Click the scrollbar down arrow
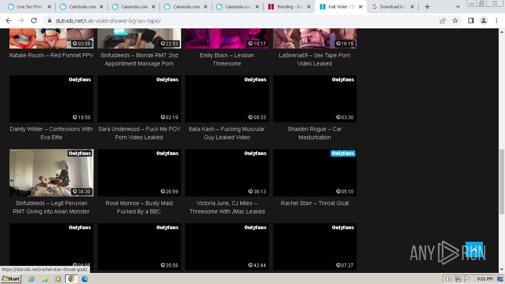 pyautogui.click(x=502, y=270)
